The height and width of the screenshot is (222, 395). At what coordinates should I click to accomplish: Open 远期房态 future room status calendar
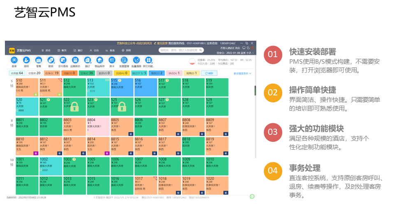[x=75, y=60]
